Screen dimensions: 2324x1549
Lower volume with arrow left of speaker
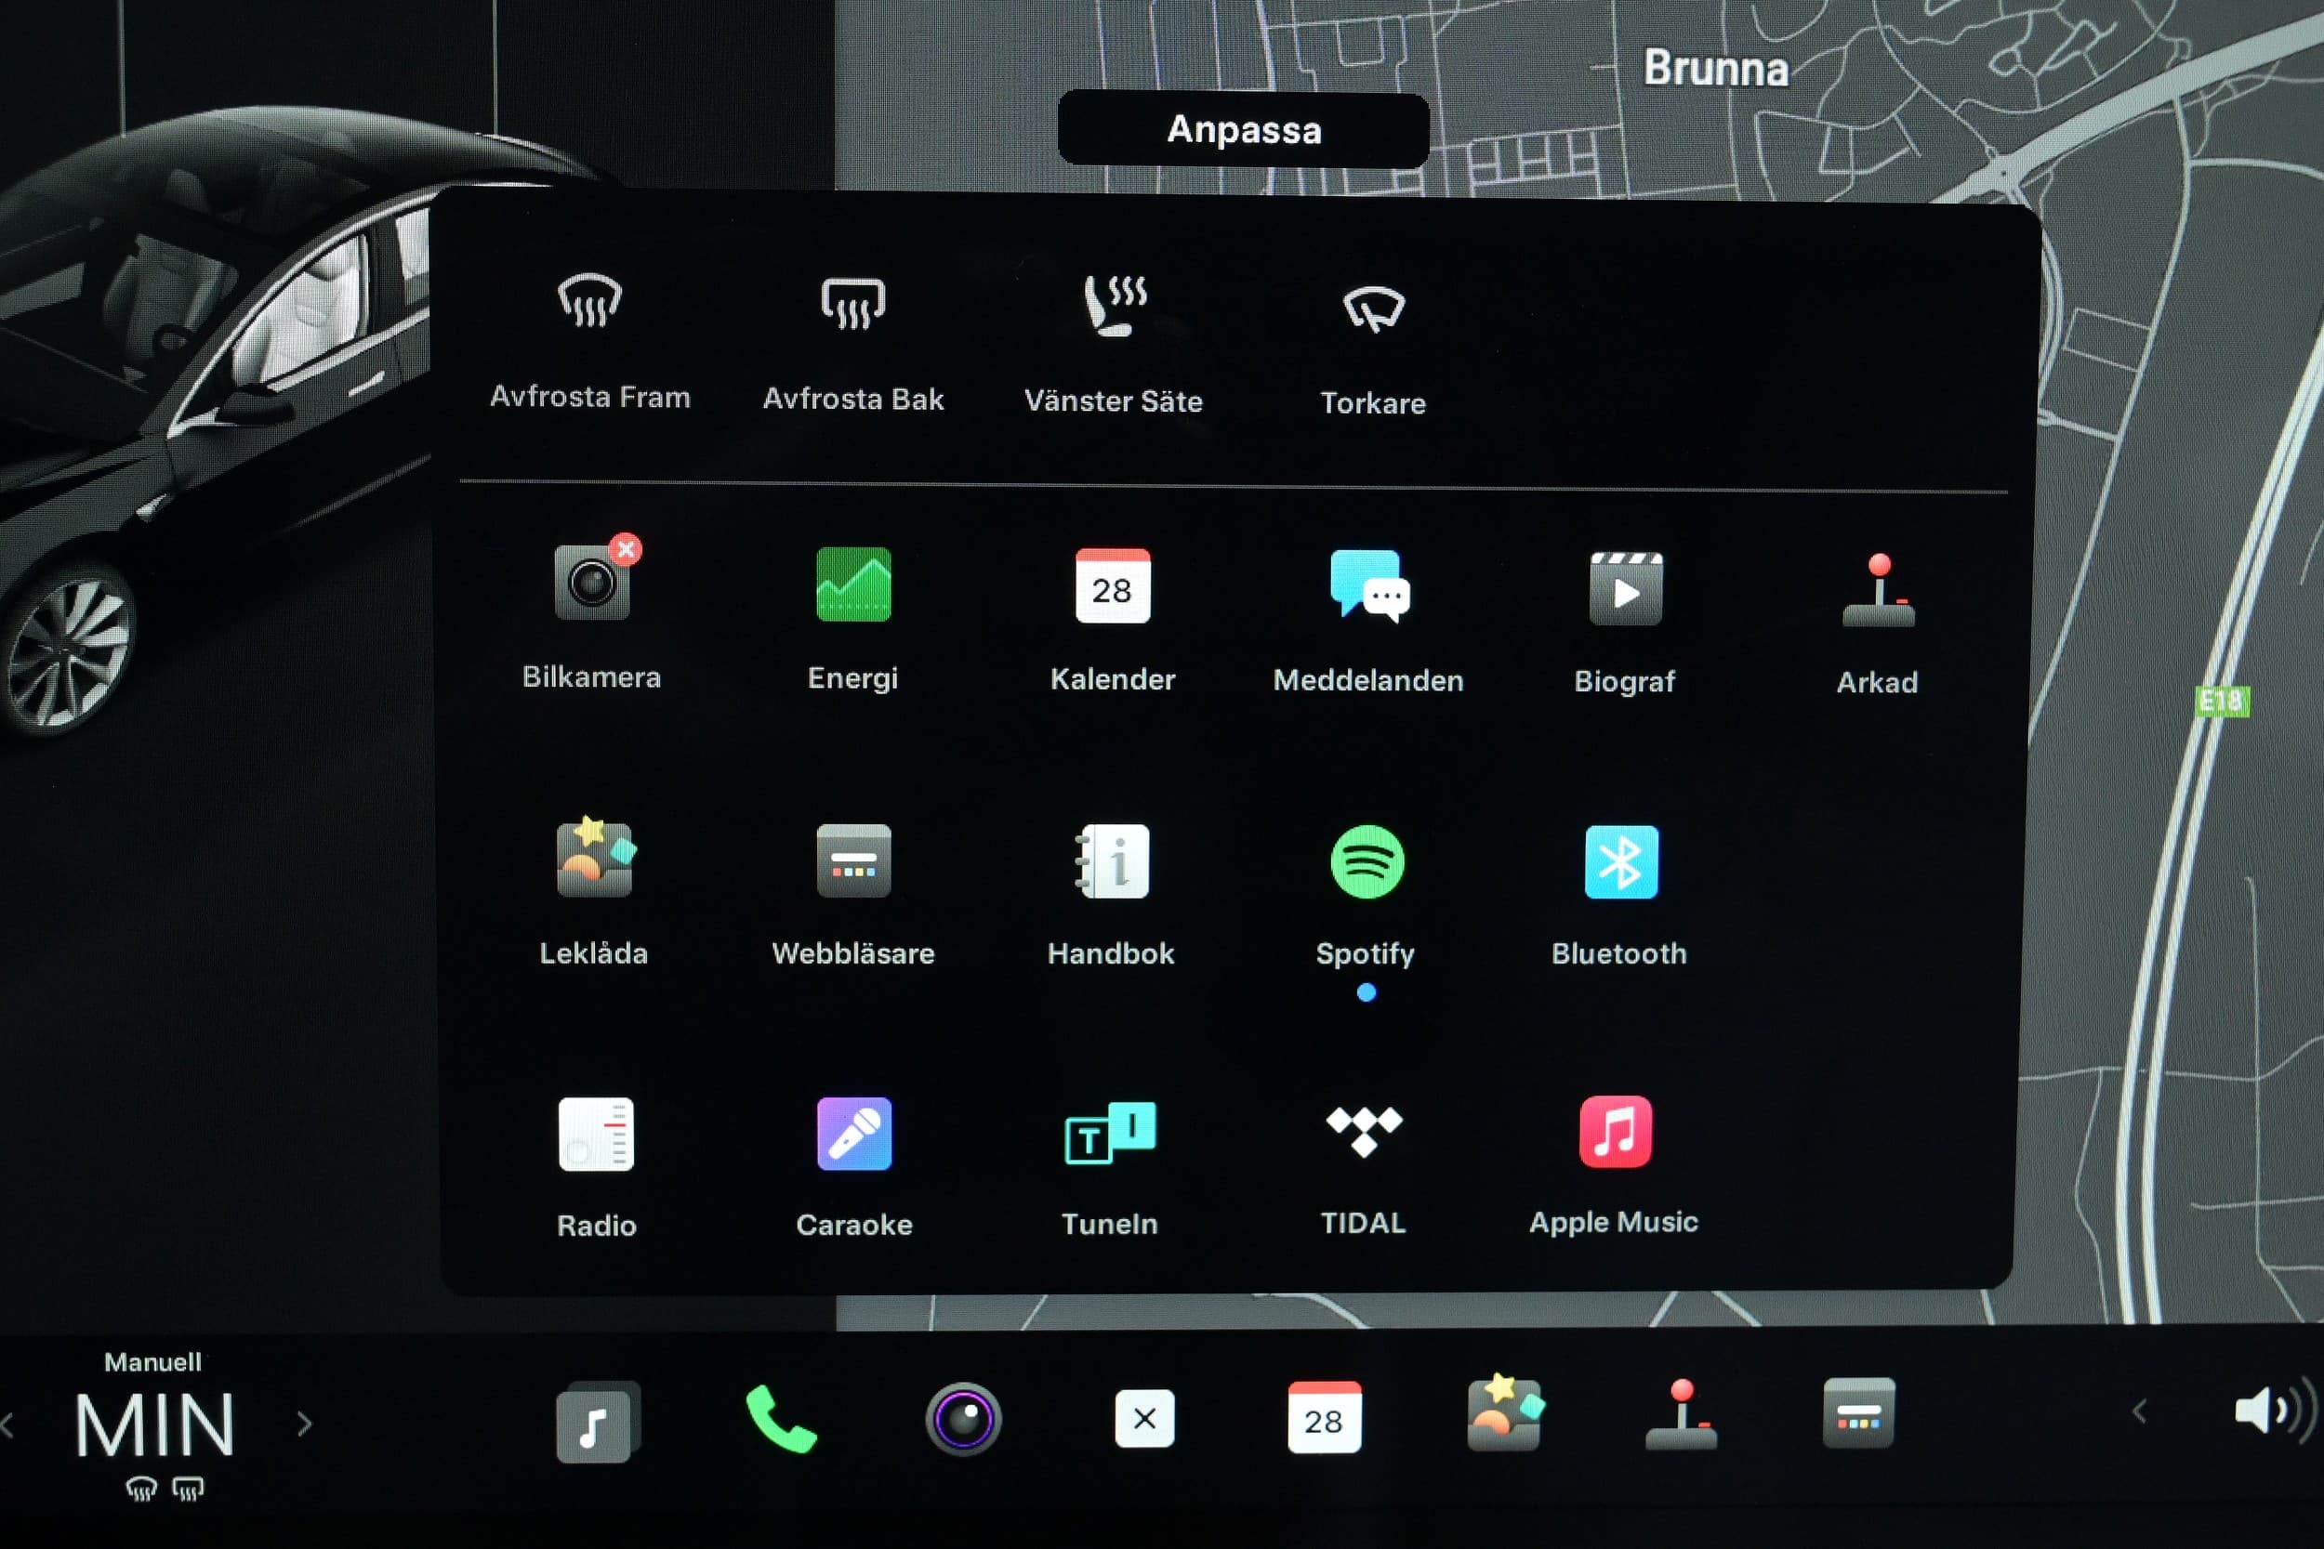click(x=2139, y=1411)
